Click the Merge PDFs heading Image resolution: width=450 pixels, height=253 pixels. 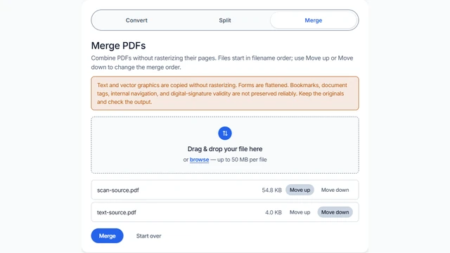point(118,46)
